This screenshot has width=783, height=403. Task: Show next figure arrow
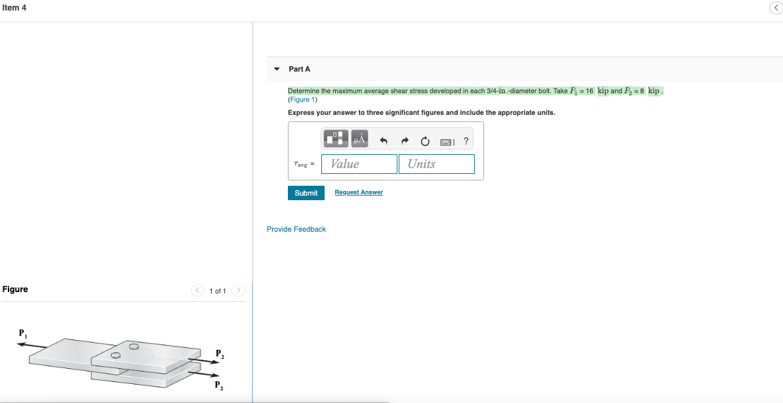[239, 290]
